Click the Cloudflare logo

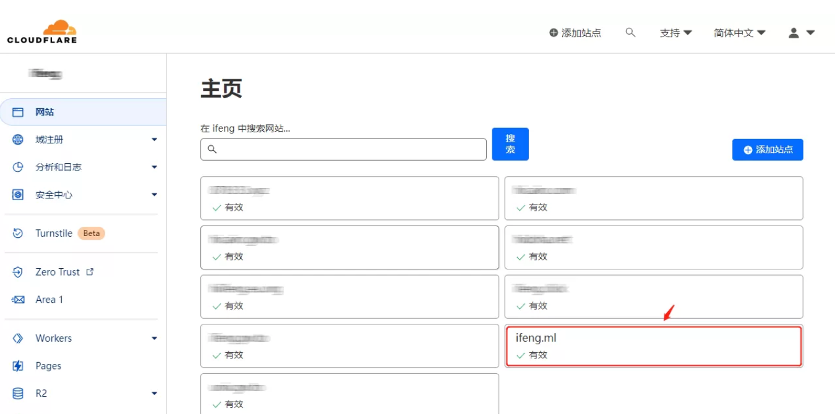42,32
